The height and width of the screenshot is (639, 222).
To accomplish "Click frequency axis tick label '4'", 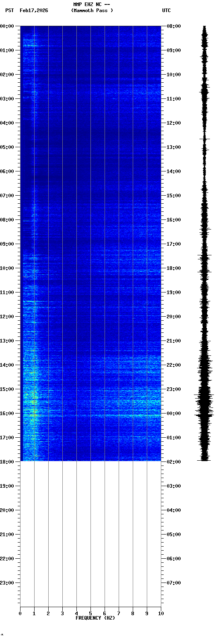I will coord(76,614).
